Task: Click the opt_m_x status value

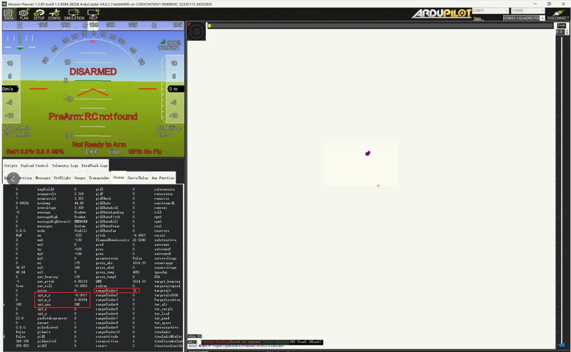Action: pyautogui.click(x=81, y=296)
